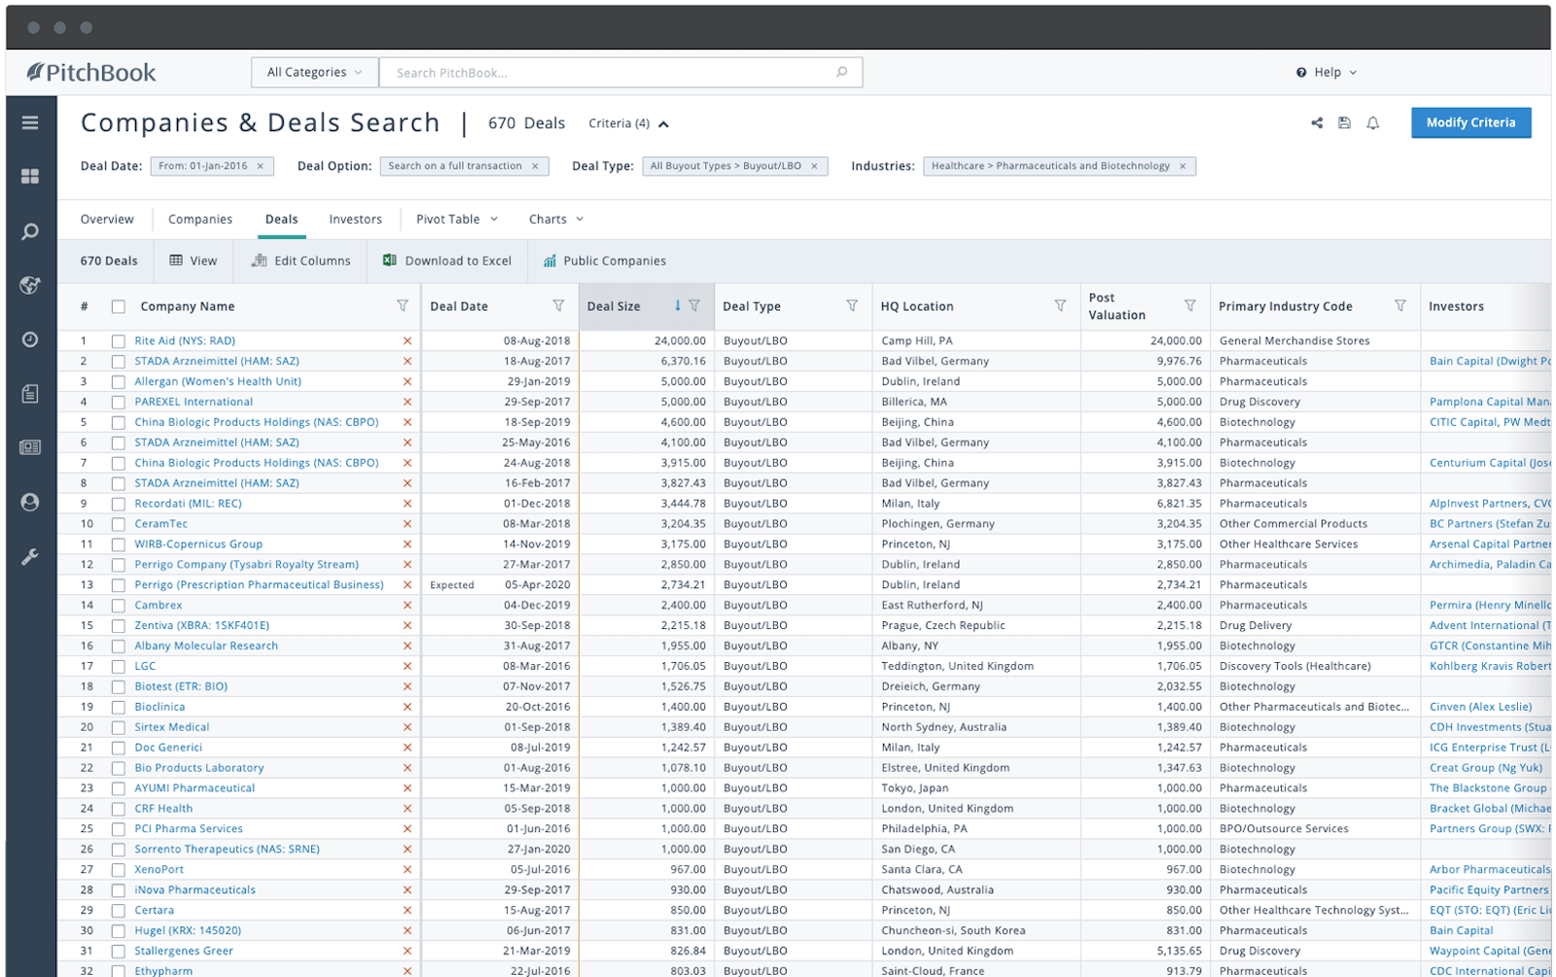Screen dimensions: 1556x977
Task: Open the Deal Type column filter
Action: pyautogui.click(x=852, y=305)
